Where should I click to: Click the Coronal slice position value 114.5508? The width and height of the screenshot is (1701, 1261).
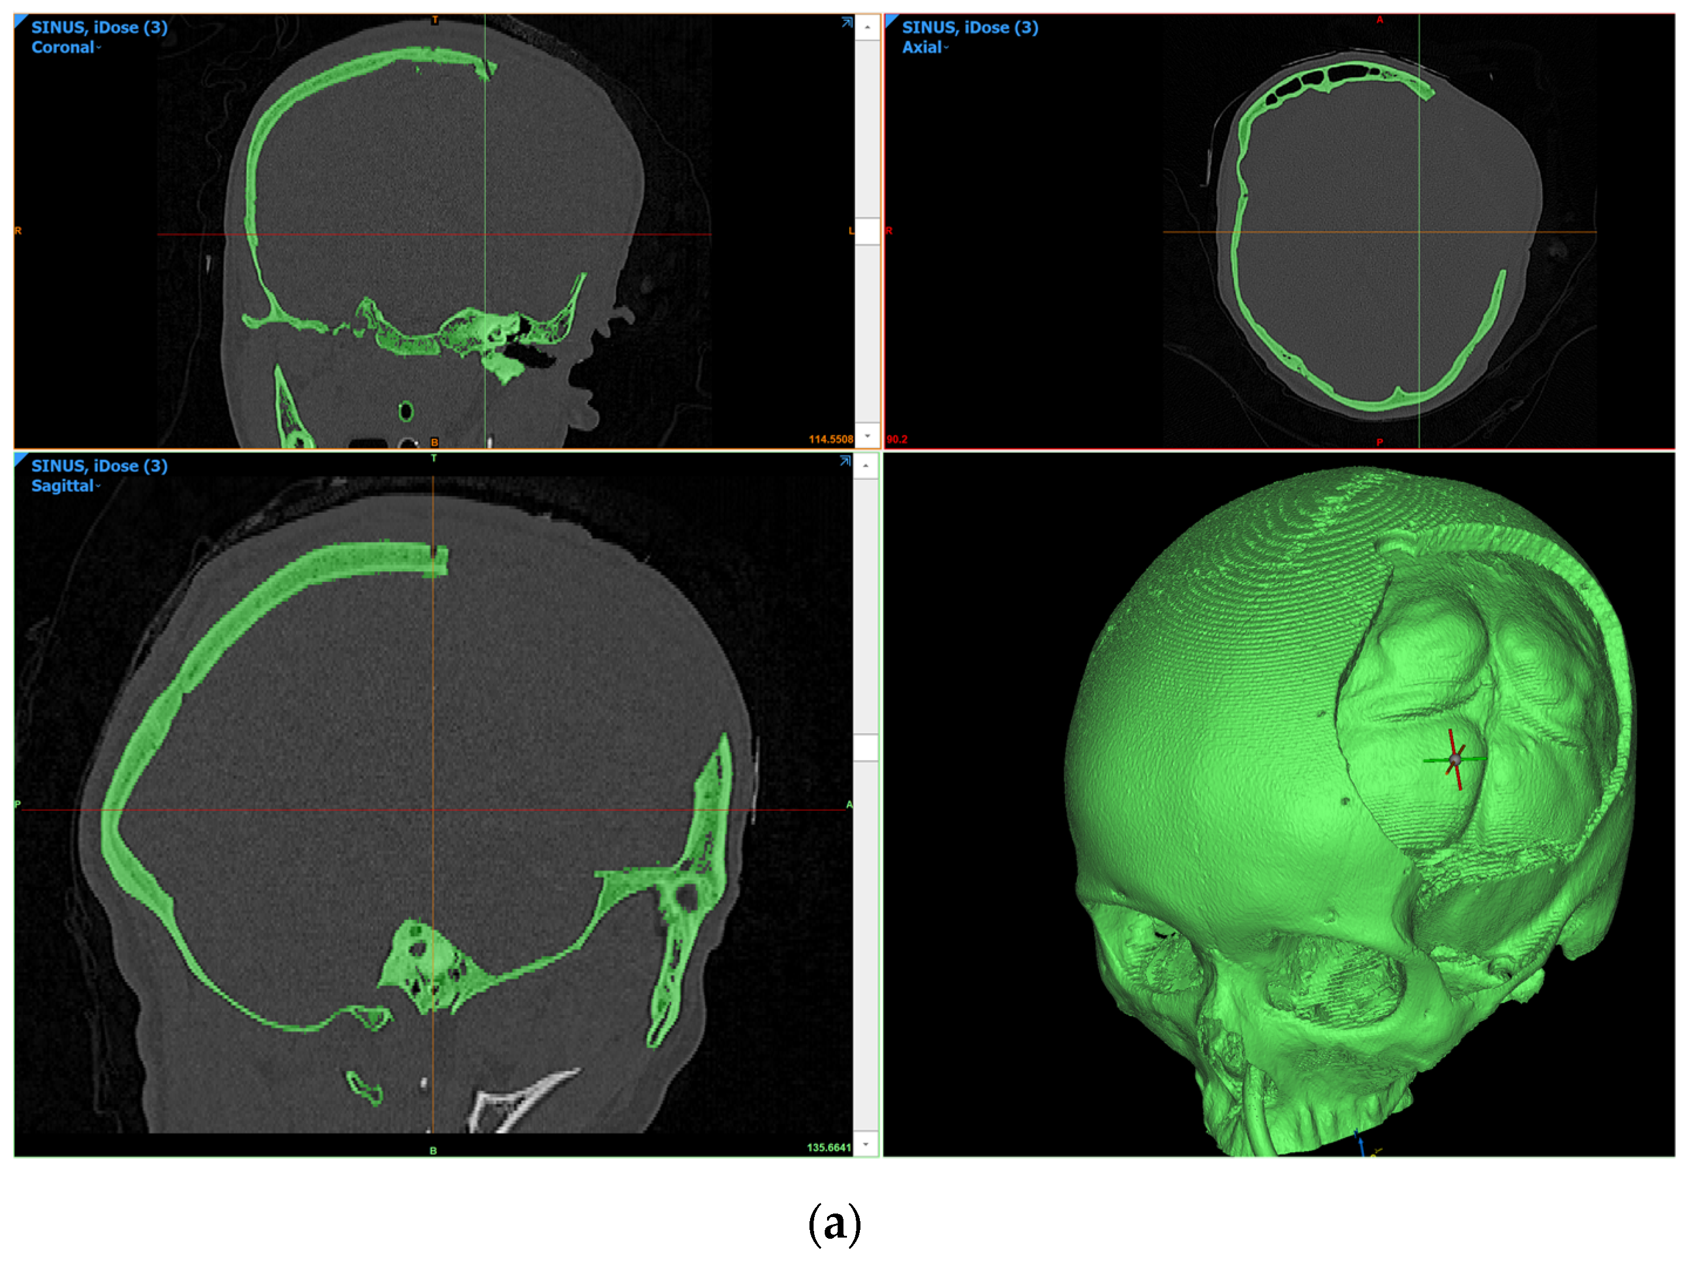click(x=831, y=439)
